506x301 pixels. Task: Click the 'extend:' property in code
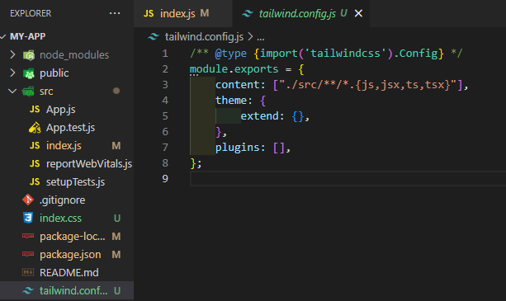262,116
